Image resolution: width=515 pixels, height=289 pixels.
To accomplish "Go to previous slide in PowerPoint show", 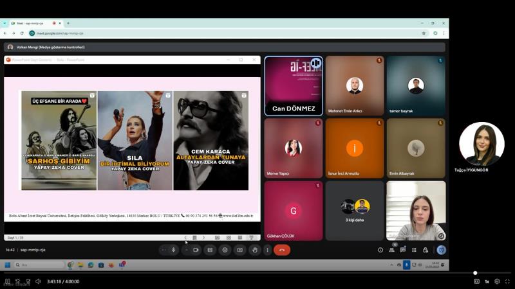I will click(185, 238).
